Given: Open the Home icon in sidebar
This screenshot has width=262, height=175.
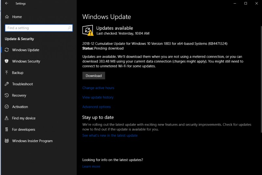Looking at the screenshot, I should pos(7,17).
